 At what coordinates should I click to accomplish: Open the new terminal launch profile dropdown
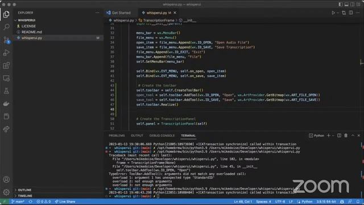pyautogui.click(x=333, y=136)
